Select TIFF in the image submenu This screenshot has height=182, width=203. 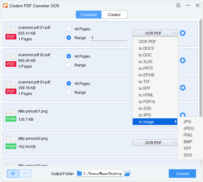[x=190, y=148]
